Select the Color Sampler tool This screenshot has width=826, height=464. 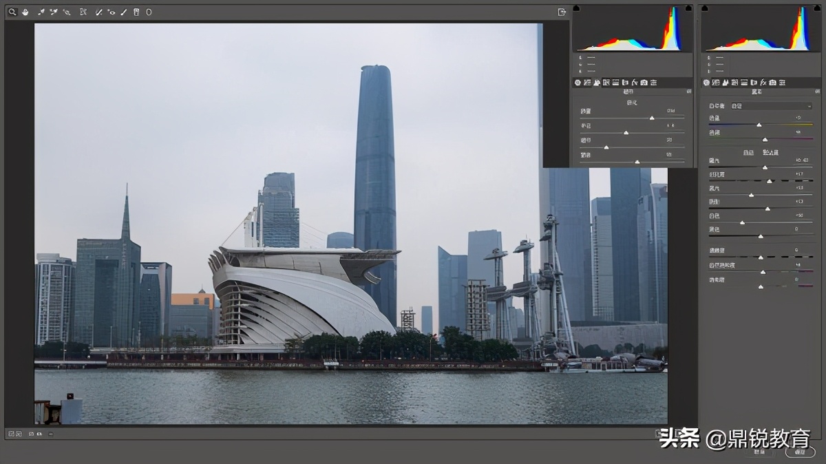pos(54,12)
